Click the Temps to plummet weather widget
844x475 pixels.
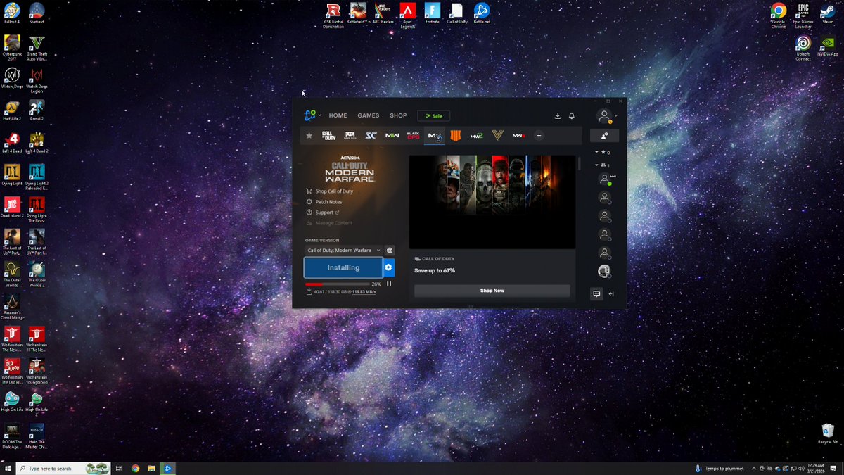720,469
